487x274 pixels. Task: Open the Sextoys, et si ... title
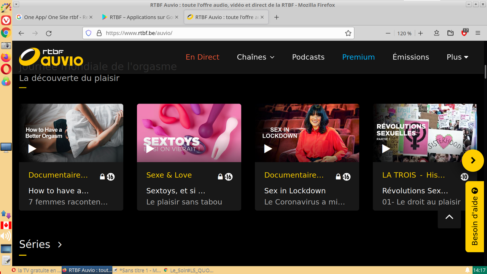[x=176, y=191]
